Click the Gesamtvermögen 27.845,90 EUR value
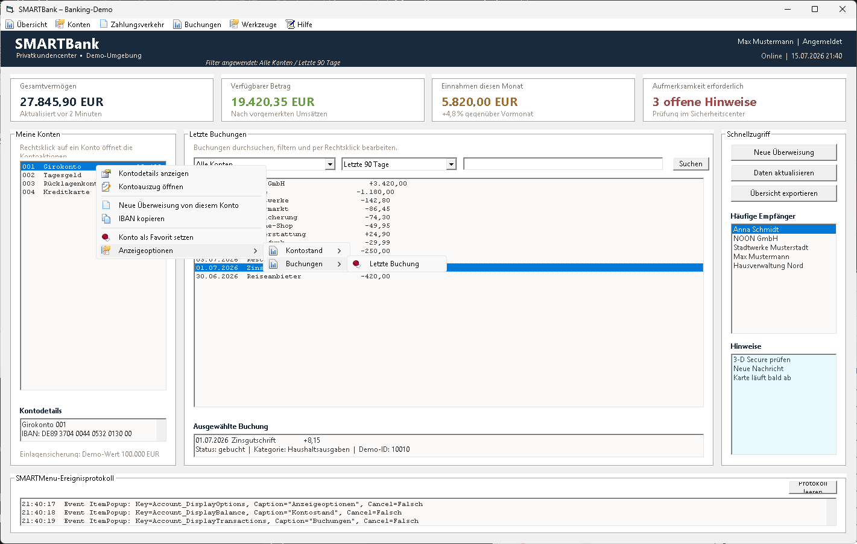Screen dimensions: 857x544 [x=62, y=102]
